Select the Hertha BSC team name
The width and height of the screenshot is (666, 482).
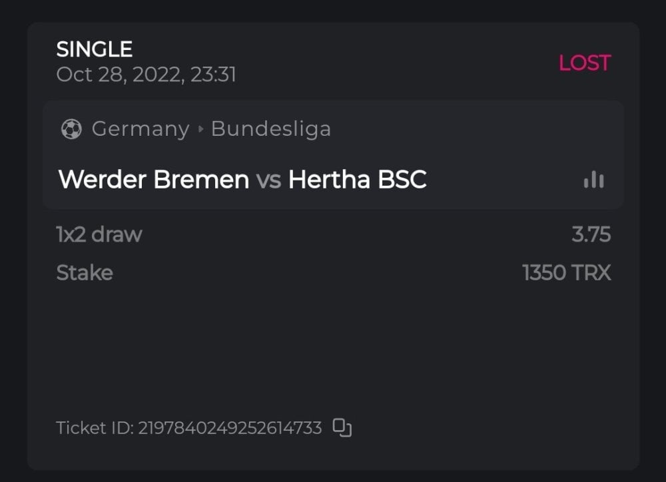click(x=357, y=180)
